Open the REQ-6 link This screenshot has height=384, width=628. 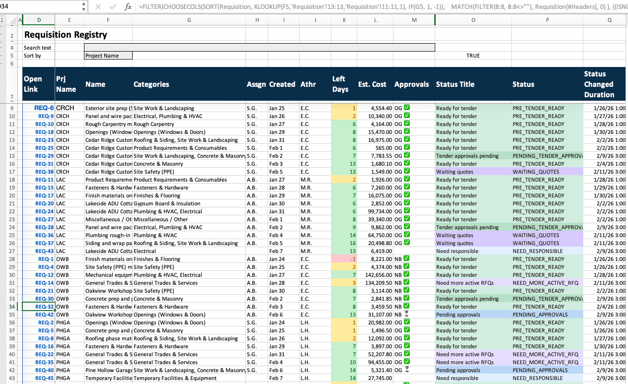pyautogui.click(x=44, y=108)
